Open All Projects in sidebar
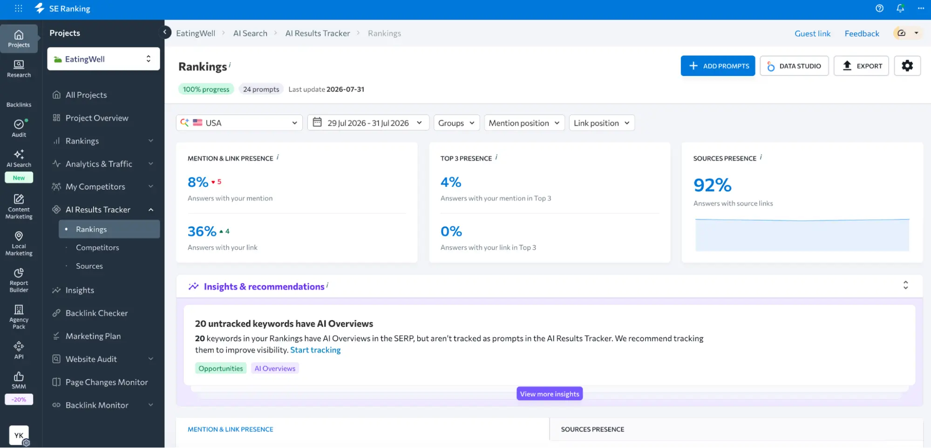 (86, 95)
